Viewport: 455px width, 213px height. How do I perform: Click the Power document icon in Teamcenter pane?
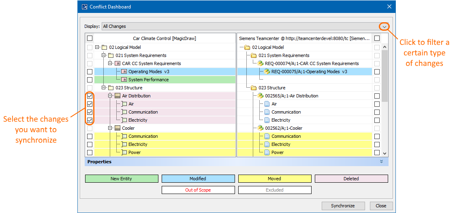click(267, 152)
